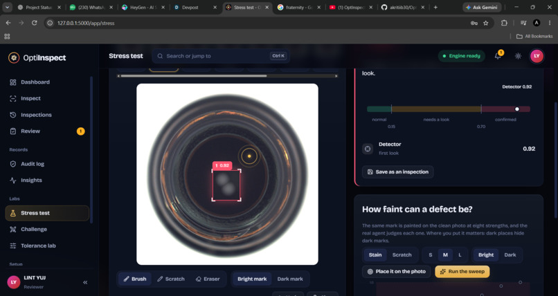Open the browser apps grid icon
Screen dimensions: 558x296
click(7, 36)
